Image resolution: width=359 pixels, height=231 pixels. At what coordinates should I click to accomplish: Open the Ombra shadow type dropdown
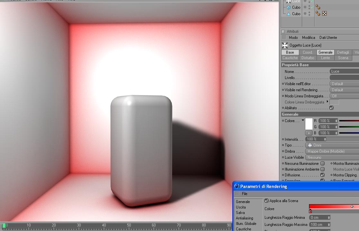(332, 151)
